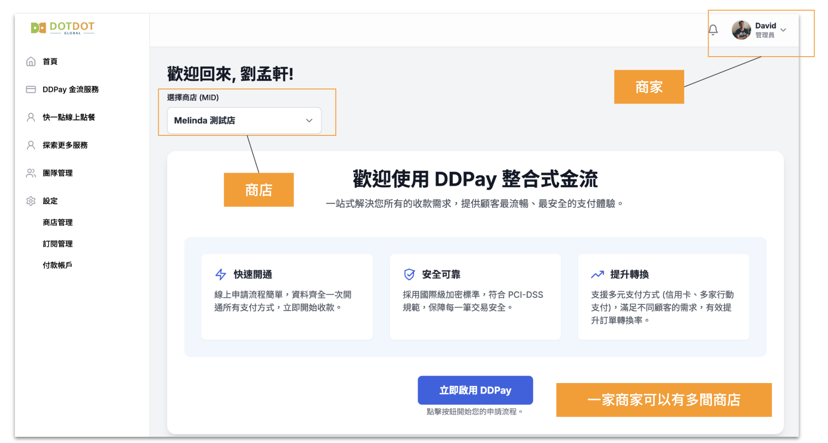Click the card icon beside DDPay 金流服務

point(31,89)
